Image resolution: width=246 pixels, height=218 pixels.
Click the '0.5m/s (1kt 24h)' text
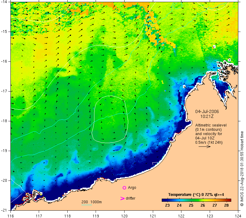point(209,142)
